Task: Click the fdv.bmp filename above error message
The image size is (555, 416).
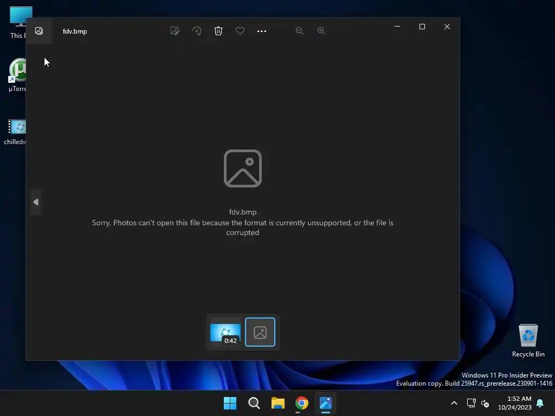Action: [243, 212]
